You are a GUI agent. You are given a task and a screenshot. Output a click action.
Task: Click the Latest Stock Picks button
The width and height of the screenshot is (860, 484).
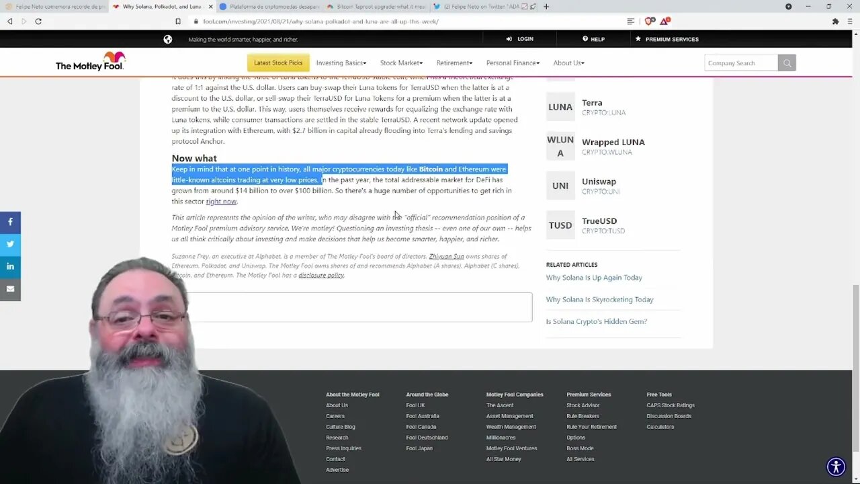click(278, 63)
